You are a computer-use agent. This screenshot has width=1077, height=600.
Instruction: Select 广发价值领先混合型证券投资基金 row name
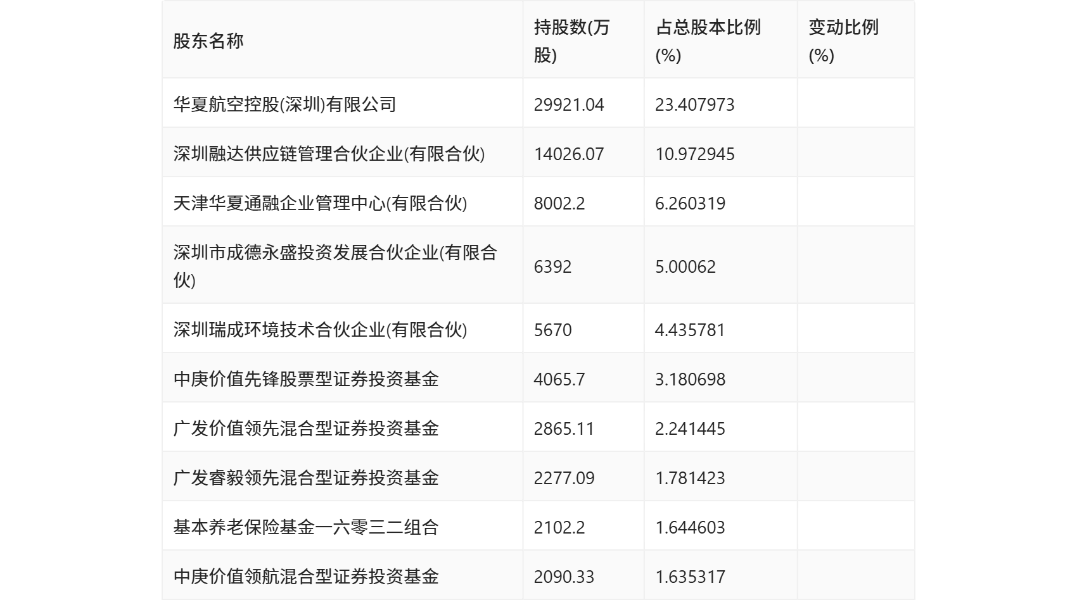[306, 428]
